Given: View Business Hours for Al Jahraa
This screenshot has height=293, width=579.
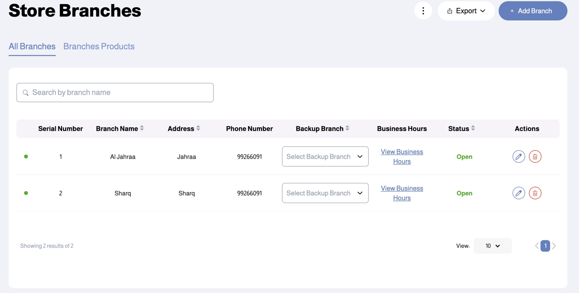Looking at the screenshot, I should tap(402, 157).
